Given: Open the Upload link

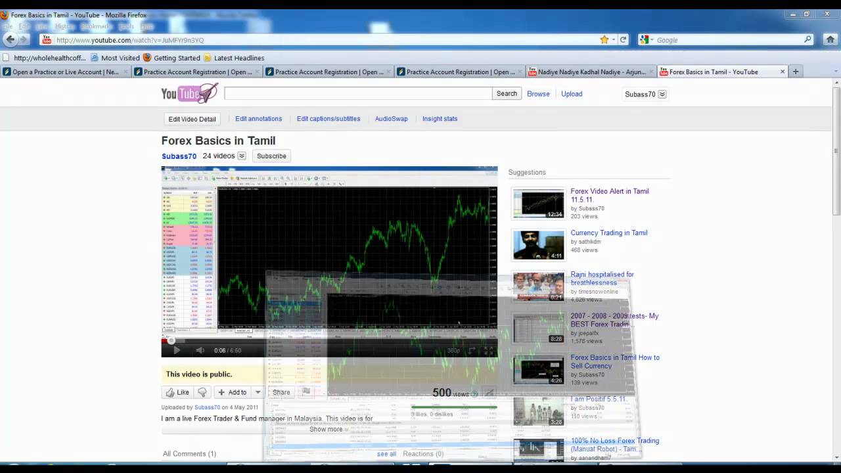Looking at the screenshot, I should 572,94.
